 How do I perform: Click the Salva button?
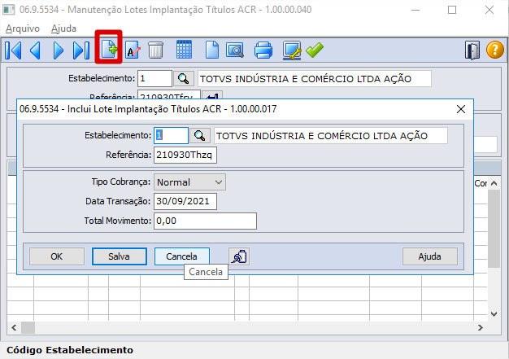pos(120,256)
